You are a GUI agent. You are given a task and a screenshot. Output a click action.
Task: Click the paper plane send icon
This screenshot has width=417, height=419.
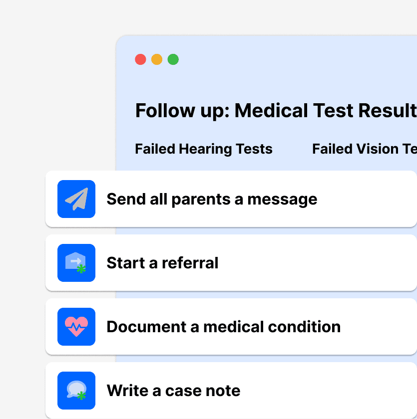[76, 199]
